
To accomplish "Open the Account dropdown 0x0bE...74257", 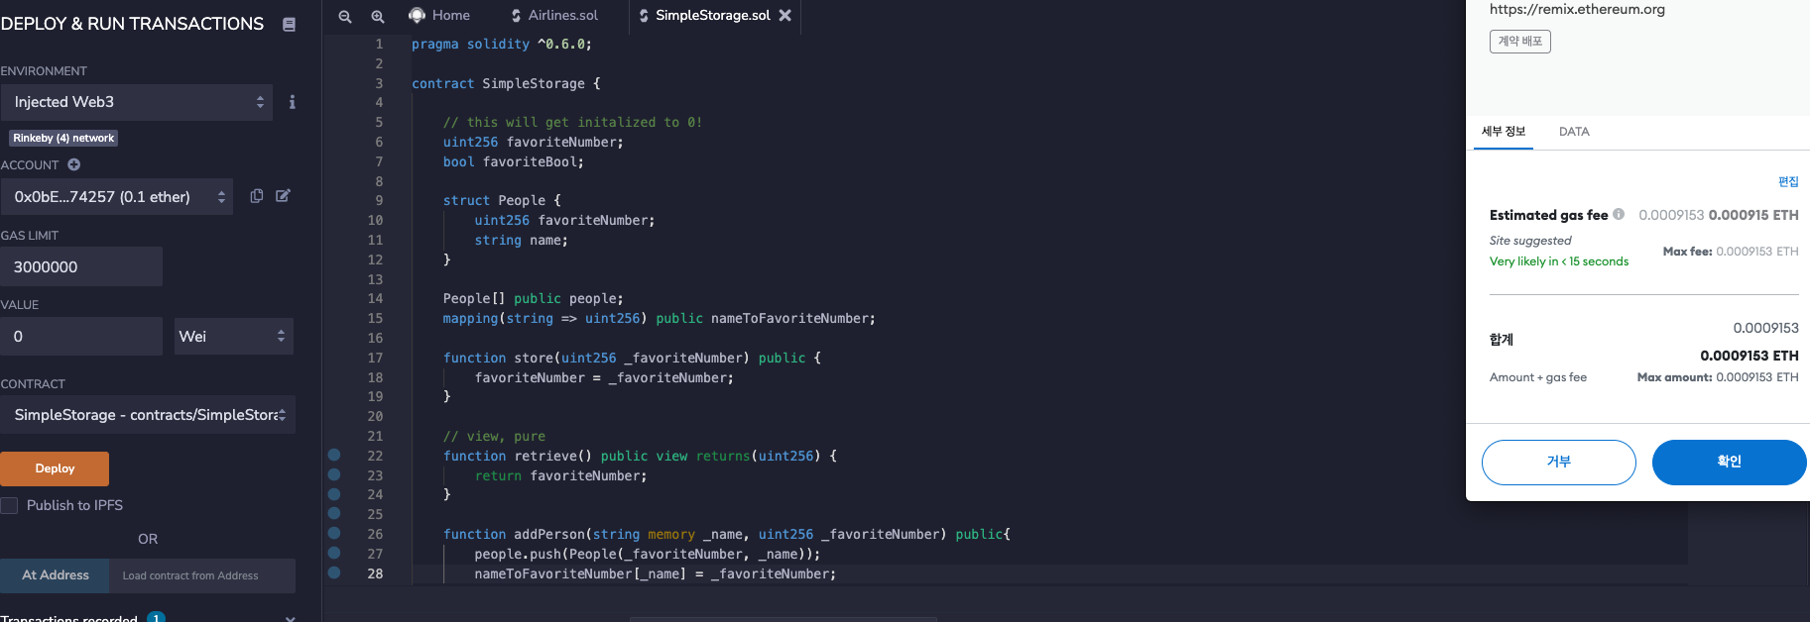I will tap(117, 197).
